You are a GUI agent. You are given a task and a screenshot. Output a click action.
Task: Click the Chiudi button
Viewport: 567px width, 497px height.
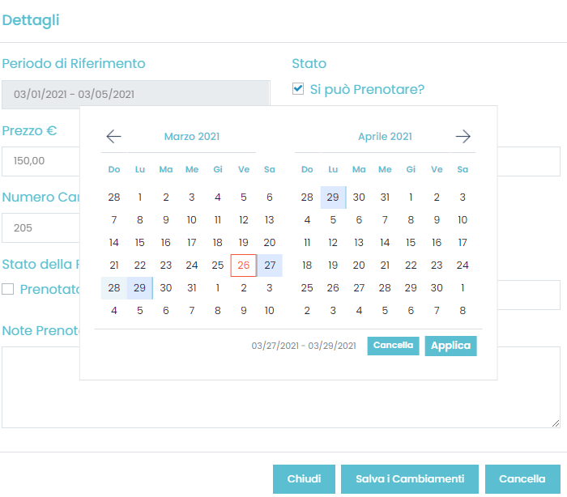coord(304,479)
